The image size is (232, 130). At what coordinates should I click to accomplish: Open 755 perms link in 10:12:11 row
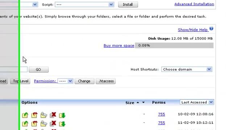tap(161, 123)
